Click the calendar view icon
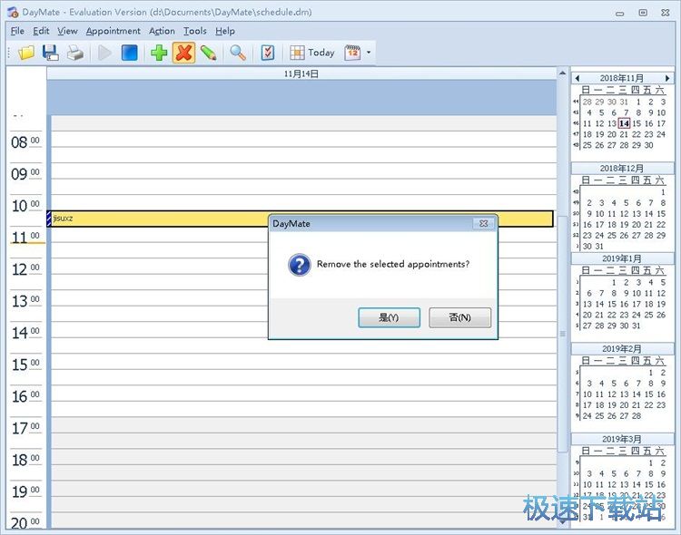 point(352,53)
